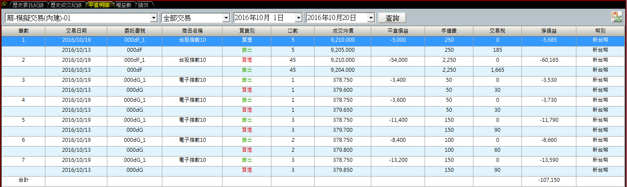
Task: Open the 績效 tab
Action: (143, 5)
